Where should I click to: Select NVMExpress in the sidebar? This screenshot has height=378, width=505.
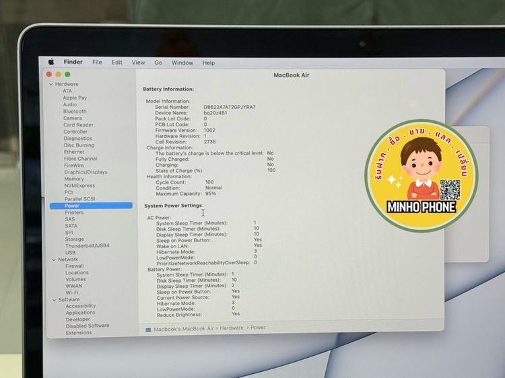[79, 186]
